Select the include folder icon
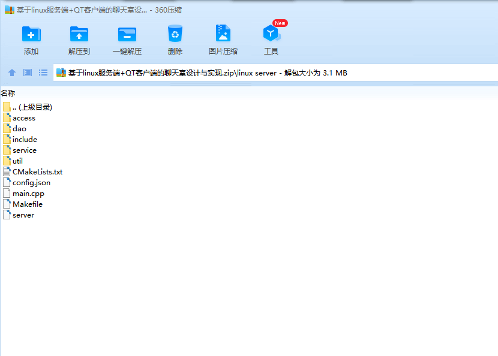 pos(7,139)
